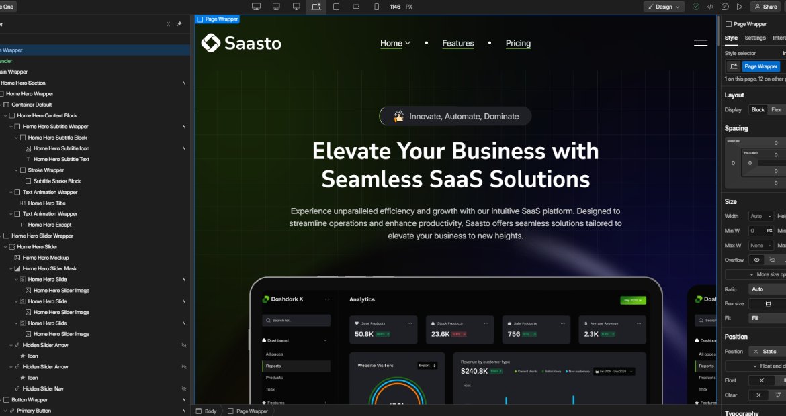The image size is (786, 416).
Task: Open the Ratio field showing Auto
Action: [767, 289]
